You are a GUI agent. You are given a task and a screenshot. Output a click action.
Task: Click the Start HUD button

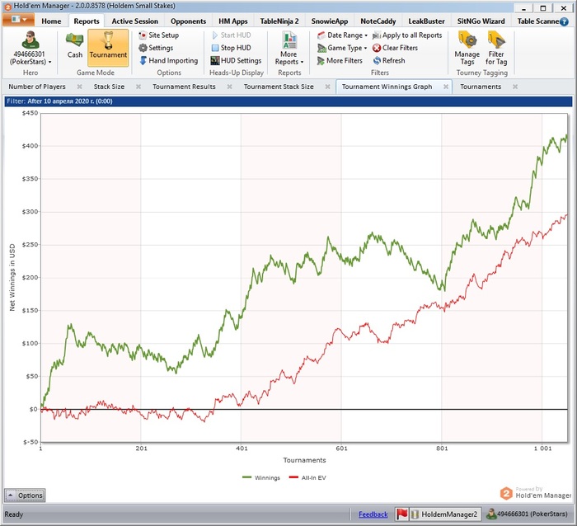[232, 35]
